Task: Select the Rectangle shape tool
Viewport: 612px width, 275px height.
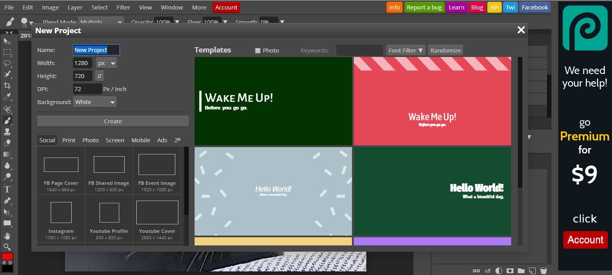Action: pyautogui.click(x=7, y=223)
